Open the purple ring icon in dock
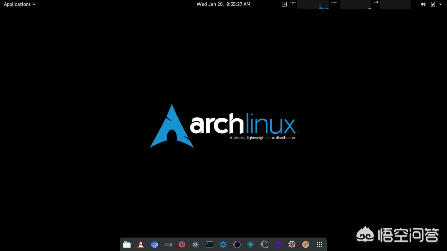 237,244
